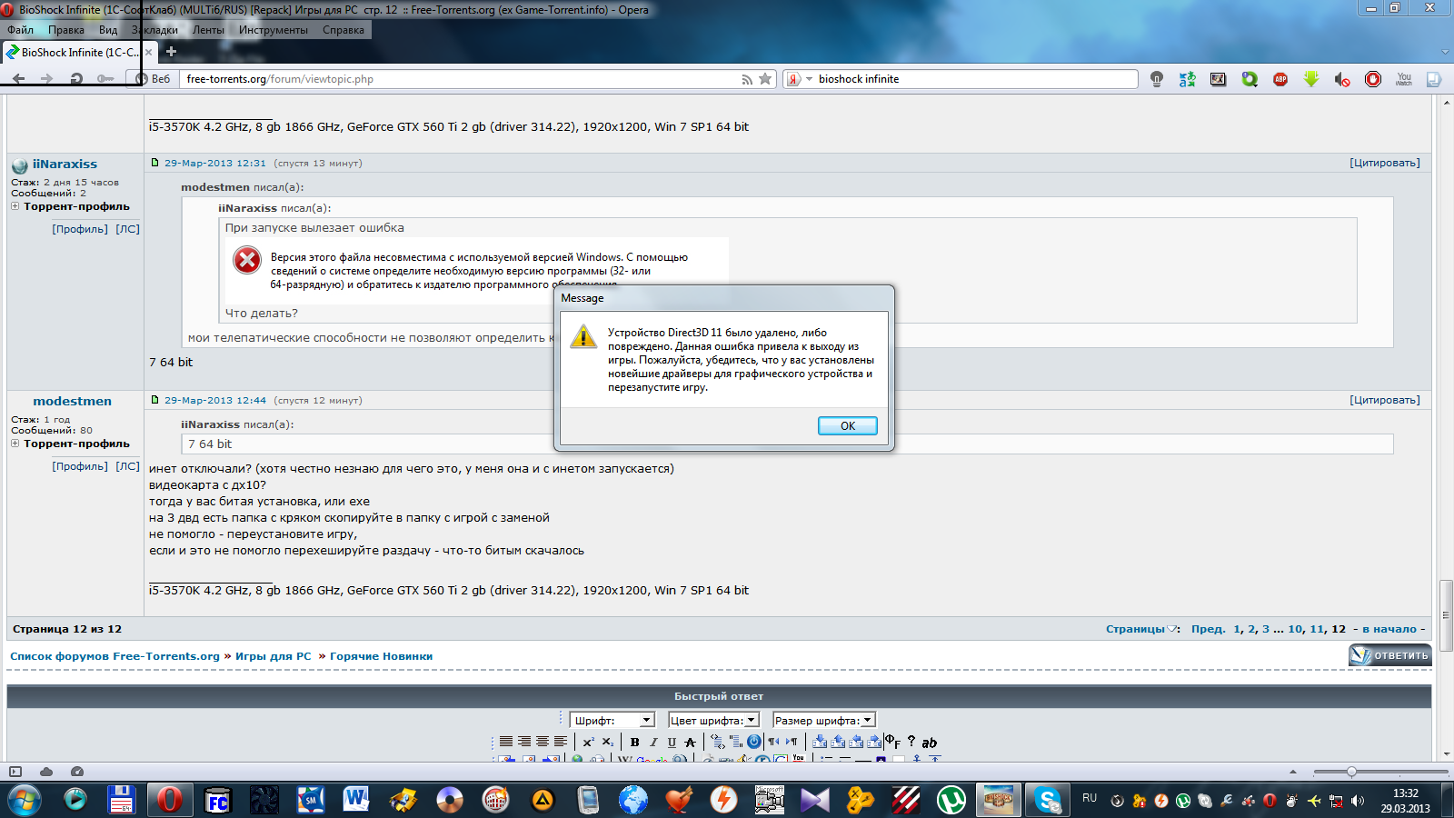This screenshot has height=818, width=1454.
Task: Open Skype from the taskbar
Action: click(1048, 800)
